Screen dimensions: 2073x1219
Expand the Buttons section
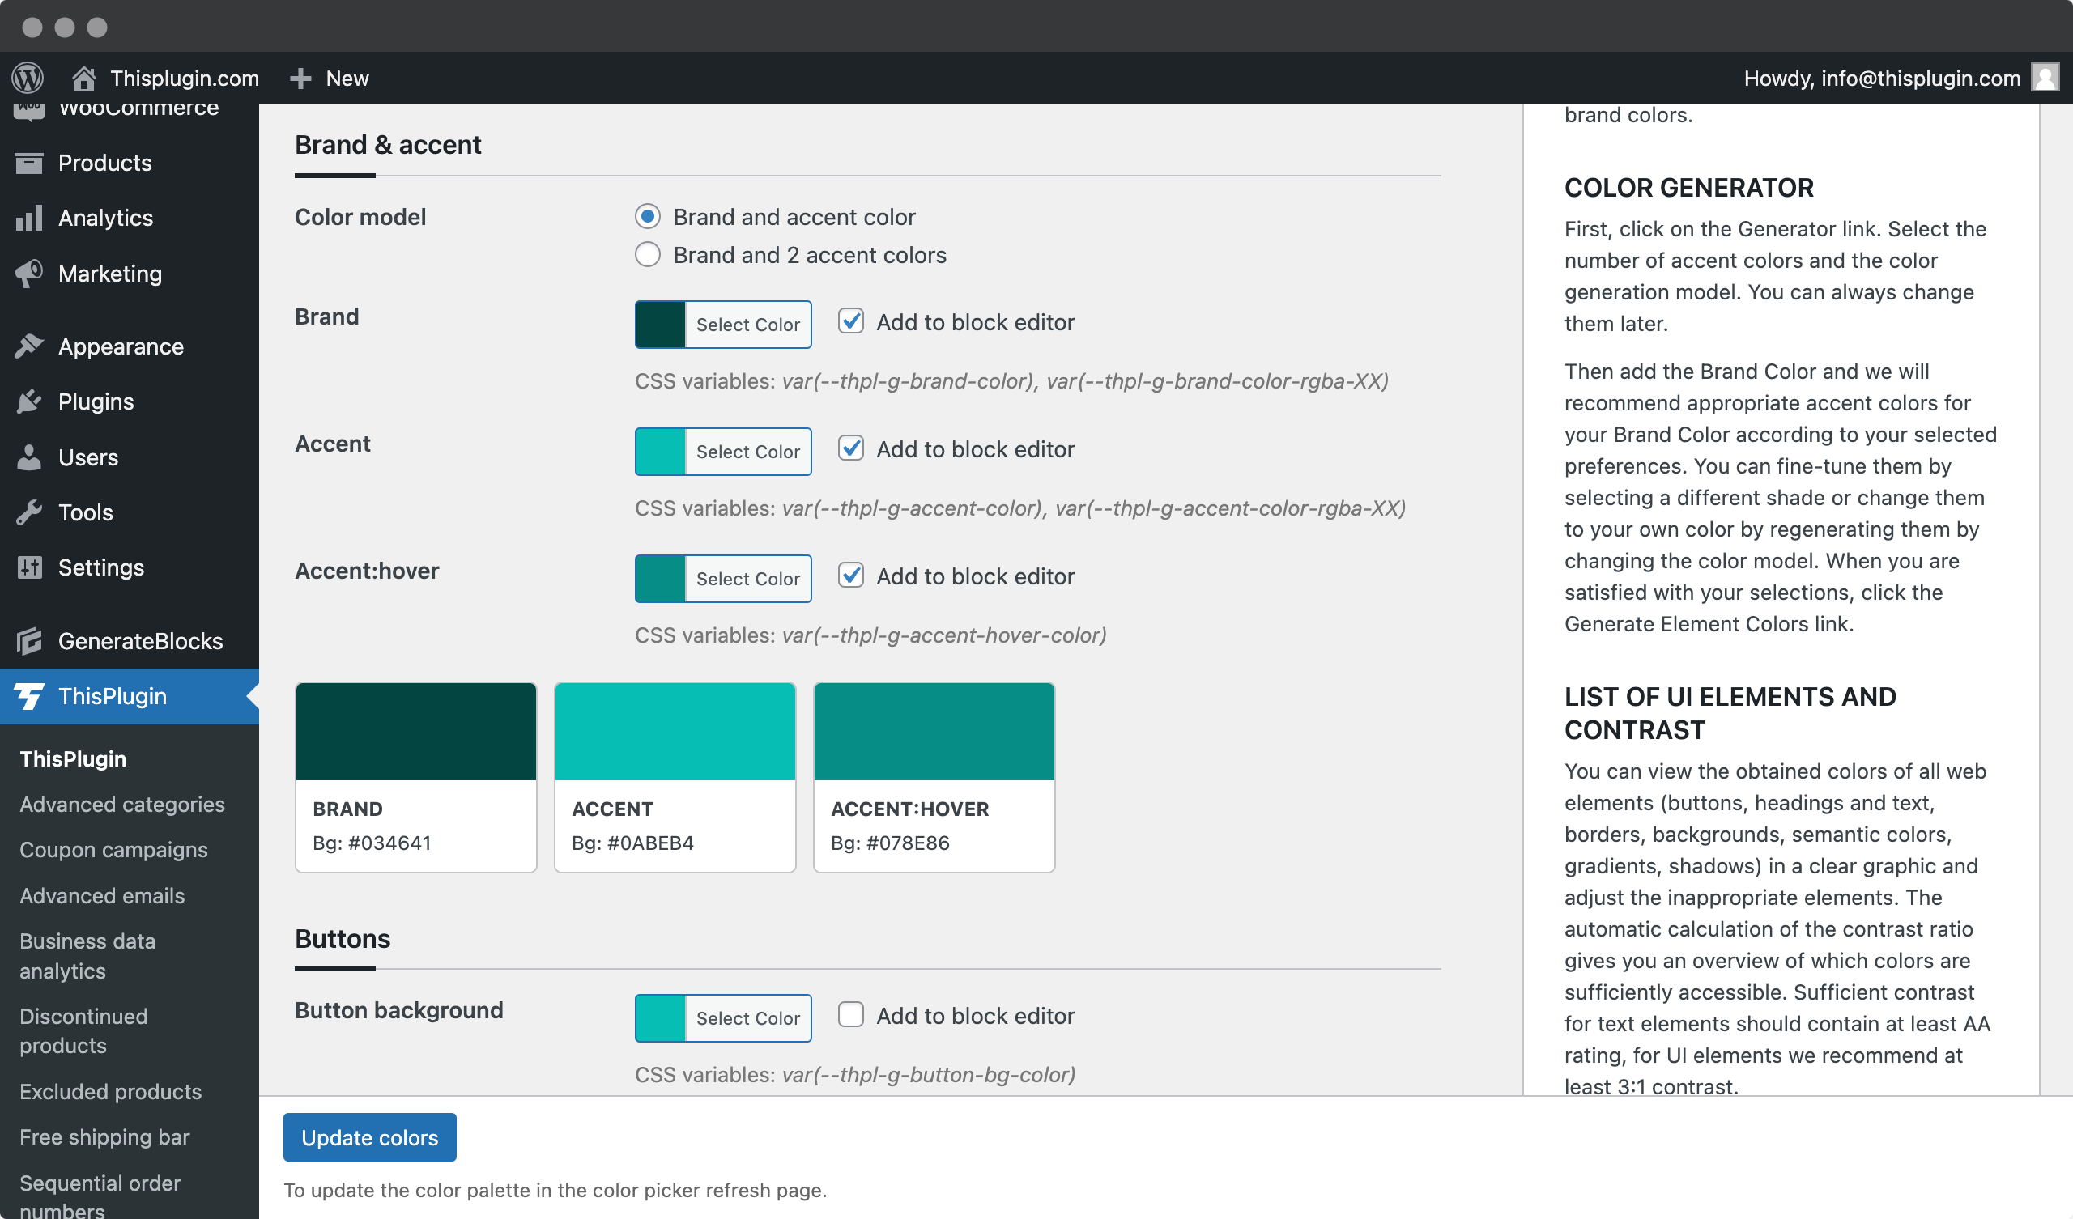343,937
